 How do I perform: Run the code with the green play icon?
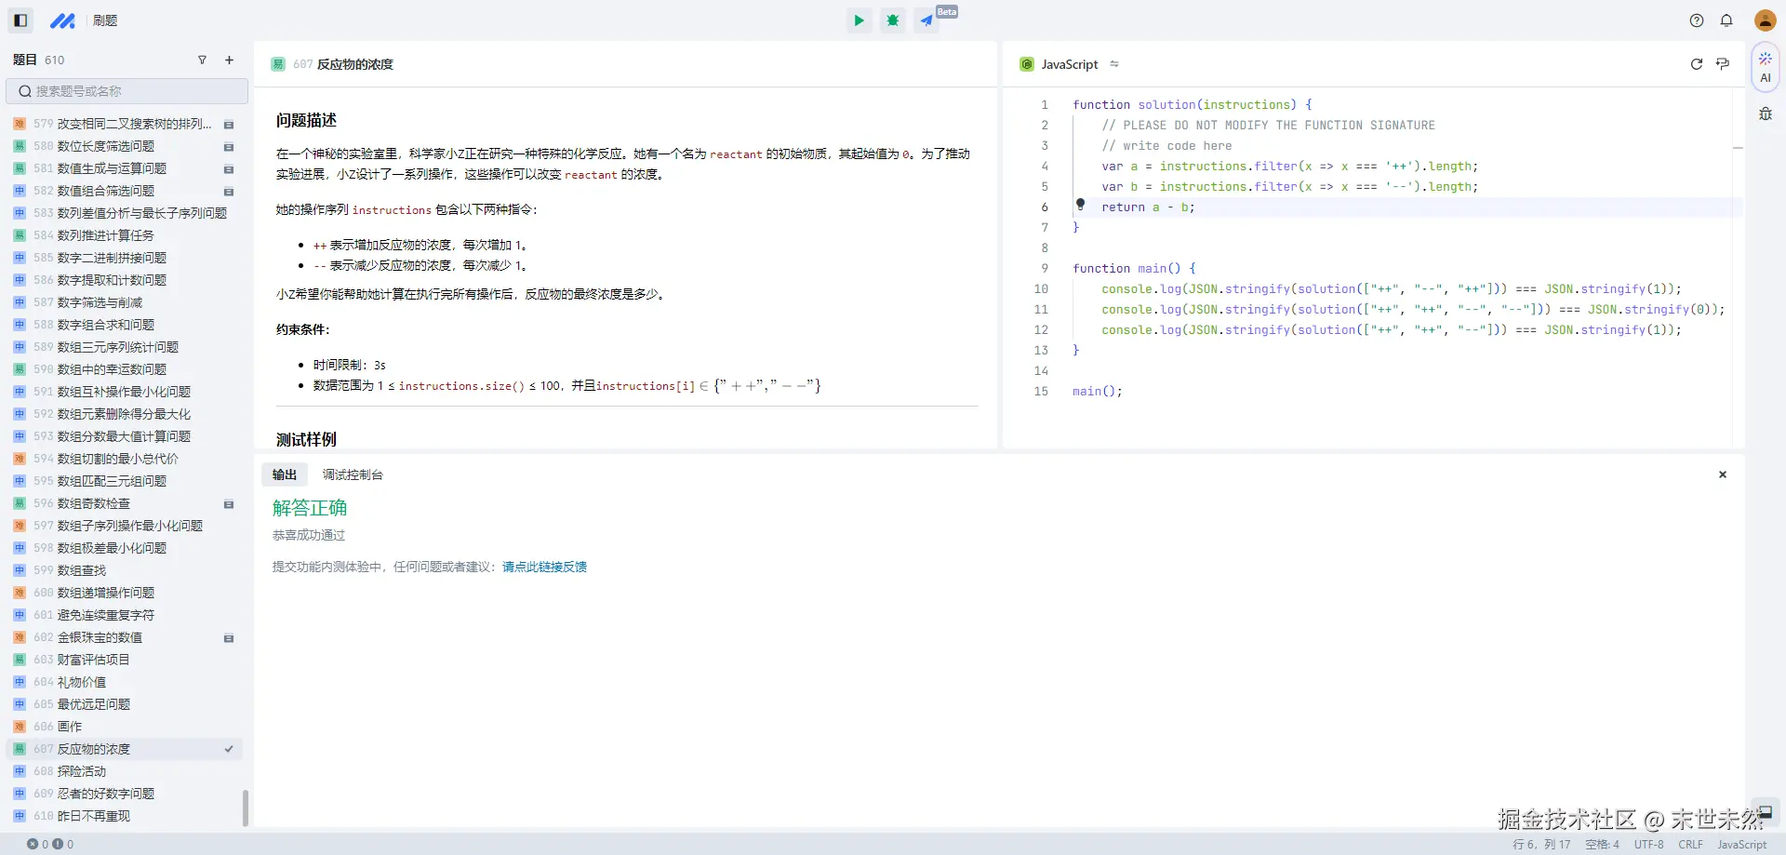tap(858, 20)
